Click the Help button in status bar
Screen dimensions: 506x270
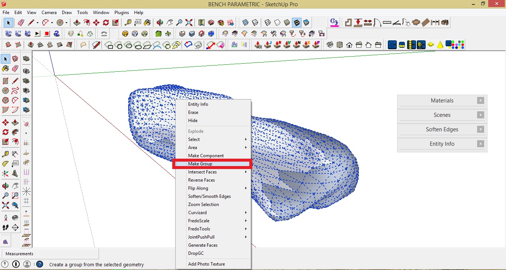[39, 264]
